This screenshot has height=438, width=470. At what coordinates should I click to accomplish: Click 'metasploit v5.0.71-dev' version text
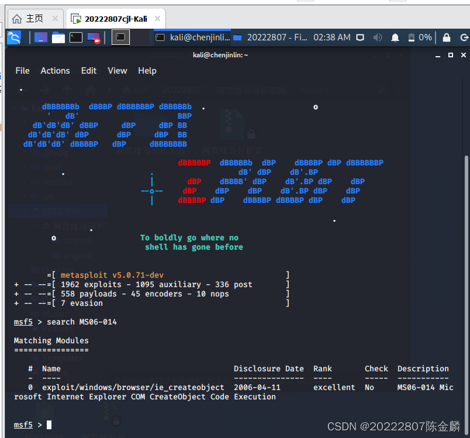click(112, 275)
